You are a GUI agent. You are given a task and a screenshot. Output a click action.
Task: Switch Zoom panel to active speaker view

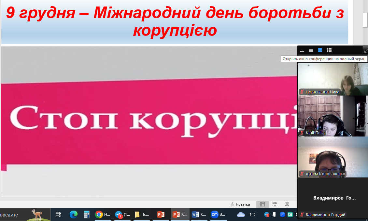(x=311, y=51)
